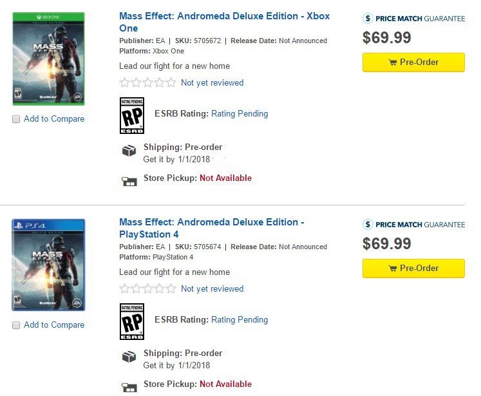Open PlayStation 4 game cover thumbnail

point(48,265)
